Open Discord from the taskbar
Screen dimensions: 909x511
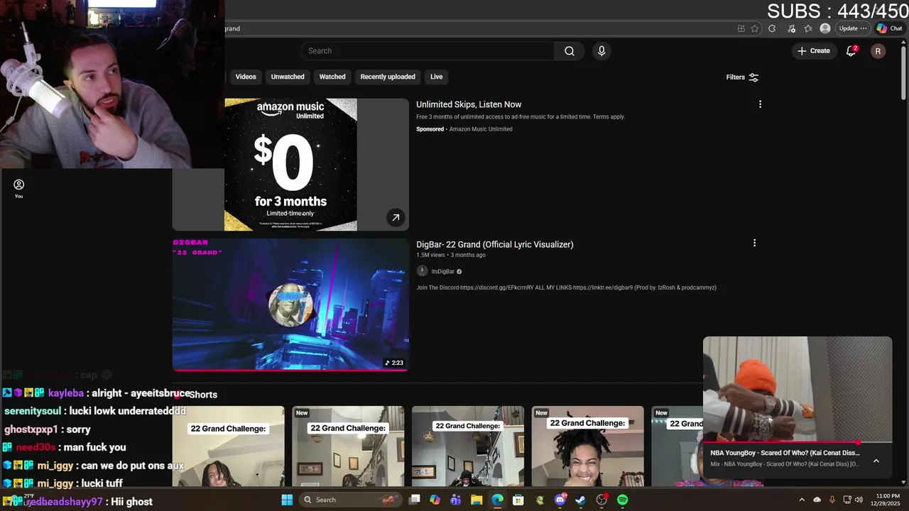tap(560, 500)
